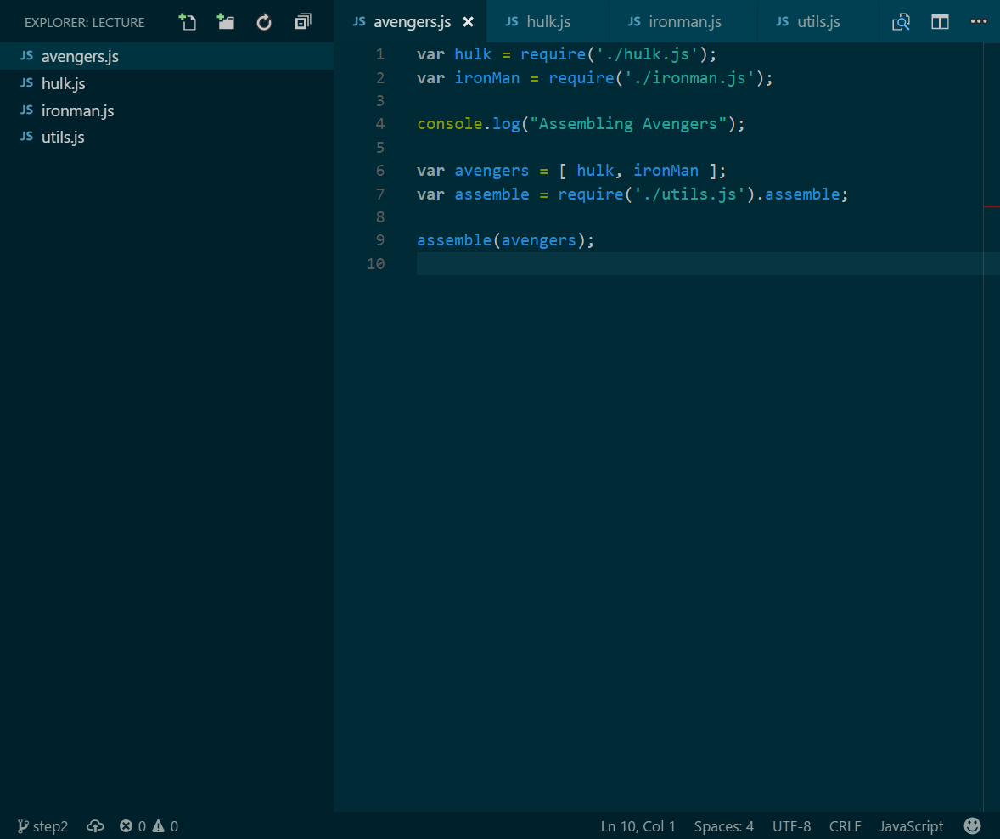Click the EXPLORER: LECTURE header

pos(85,22)
